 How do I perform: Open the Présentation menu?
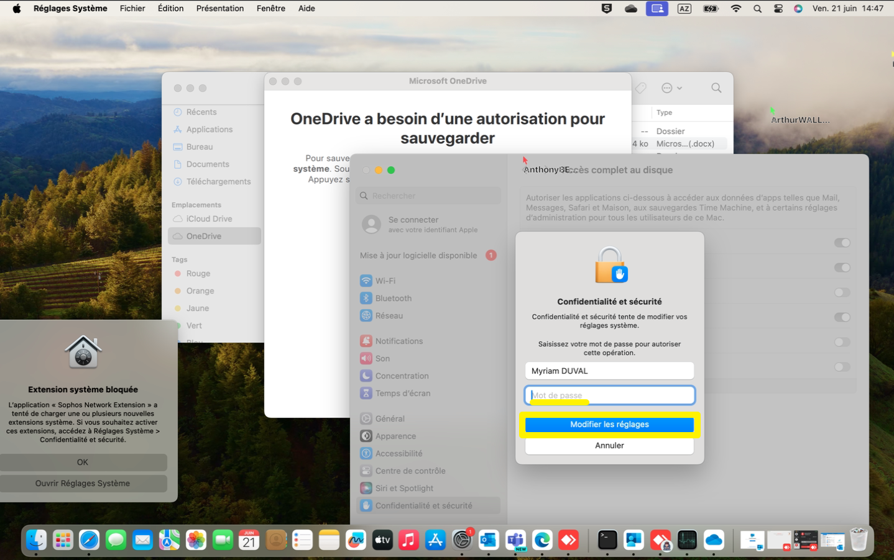point(220,9)
